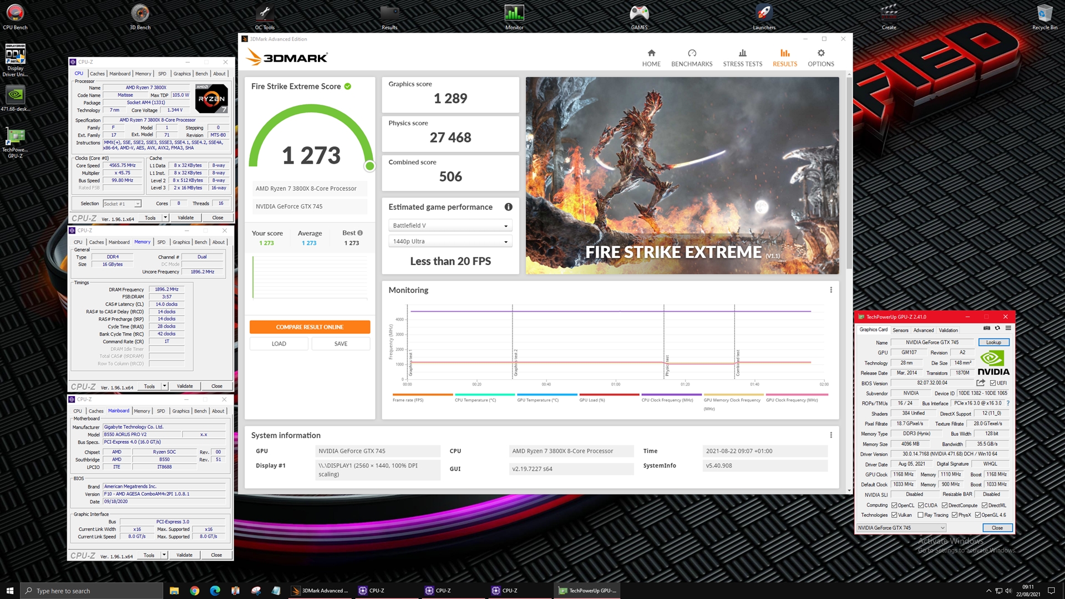Open Caches tab in top CPU-Z window

pyautogui.click(x=97, y=73)
